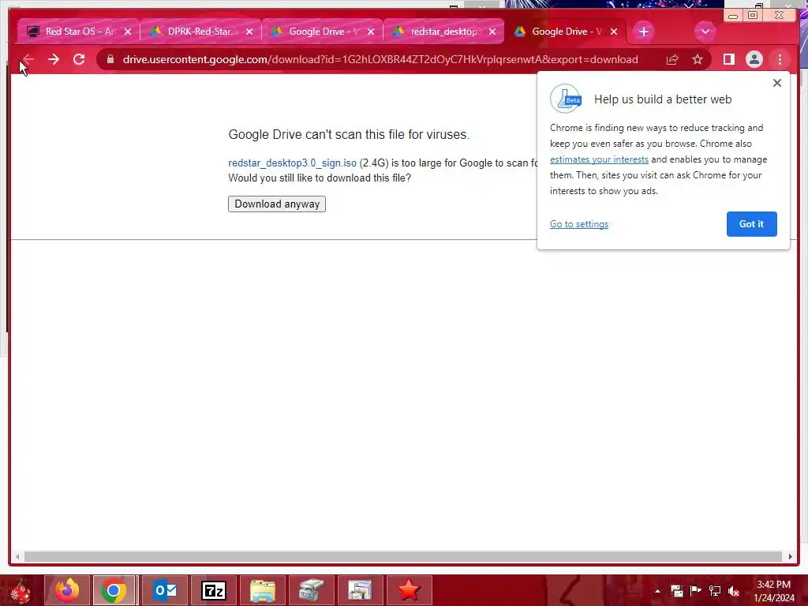Open a new tab with the plus button
The image size is (808, 606).
coord(643,32)
